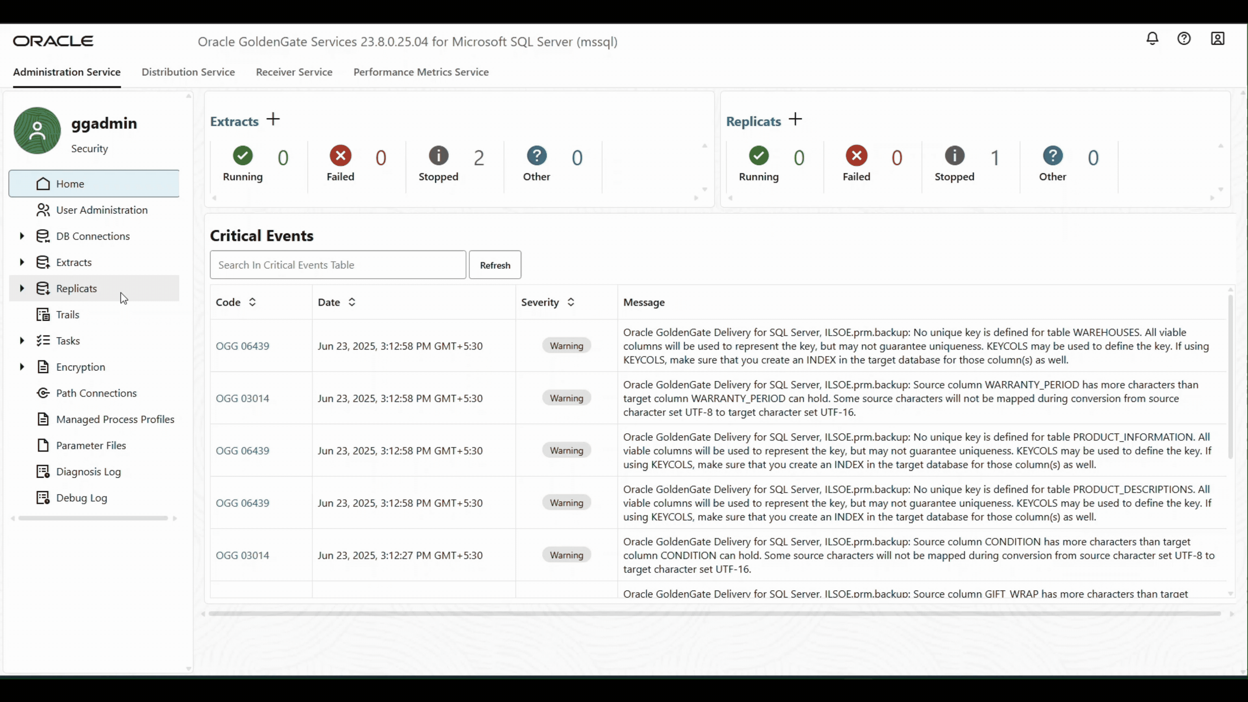The image size is (1248, 702).
Task: Click the ggadmin avatar icon
Action: tap(37, 131)
